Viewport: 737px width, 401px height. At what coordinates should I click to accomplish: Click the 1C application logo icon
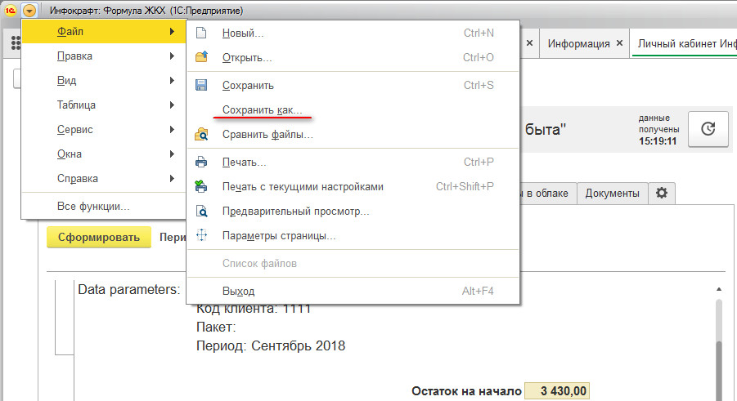pyautogui.click(x=11, y=10)
